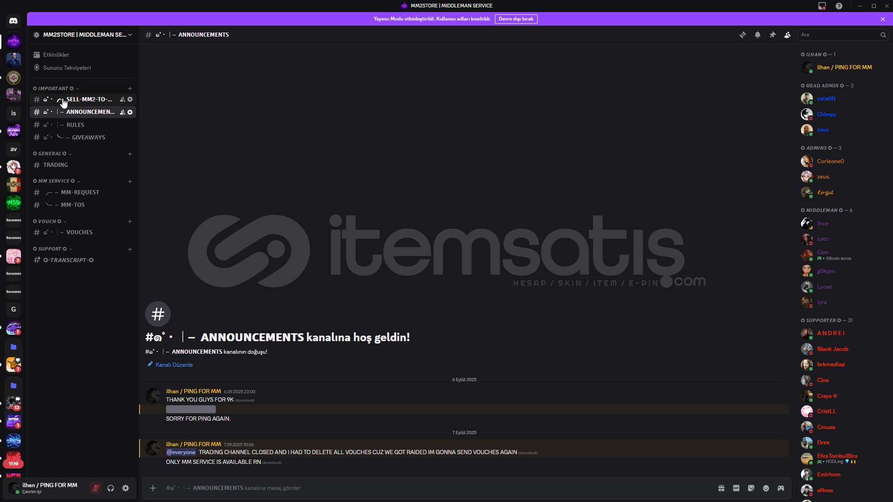Open gift Nitro icon
This screenshot has width=893, height=502.
pyautogui.click(x=721, y=488)
